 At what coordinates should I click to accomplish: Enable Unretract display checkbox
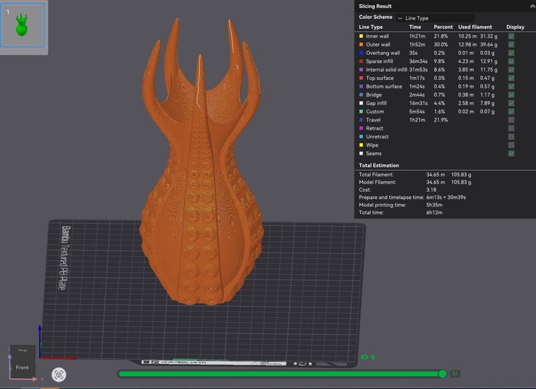pyautogui.click(x=511, y=136)
